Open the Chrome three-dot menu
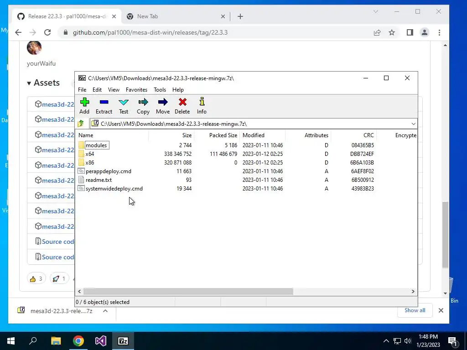This screenshot has height=350, width=467. pos(439,32)
